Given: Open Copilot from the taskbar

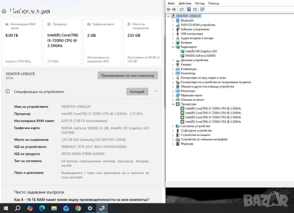Looking at the screenshot, I should (x=30, y=208).
